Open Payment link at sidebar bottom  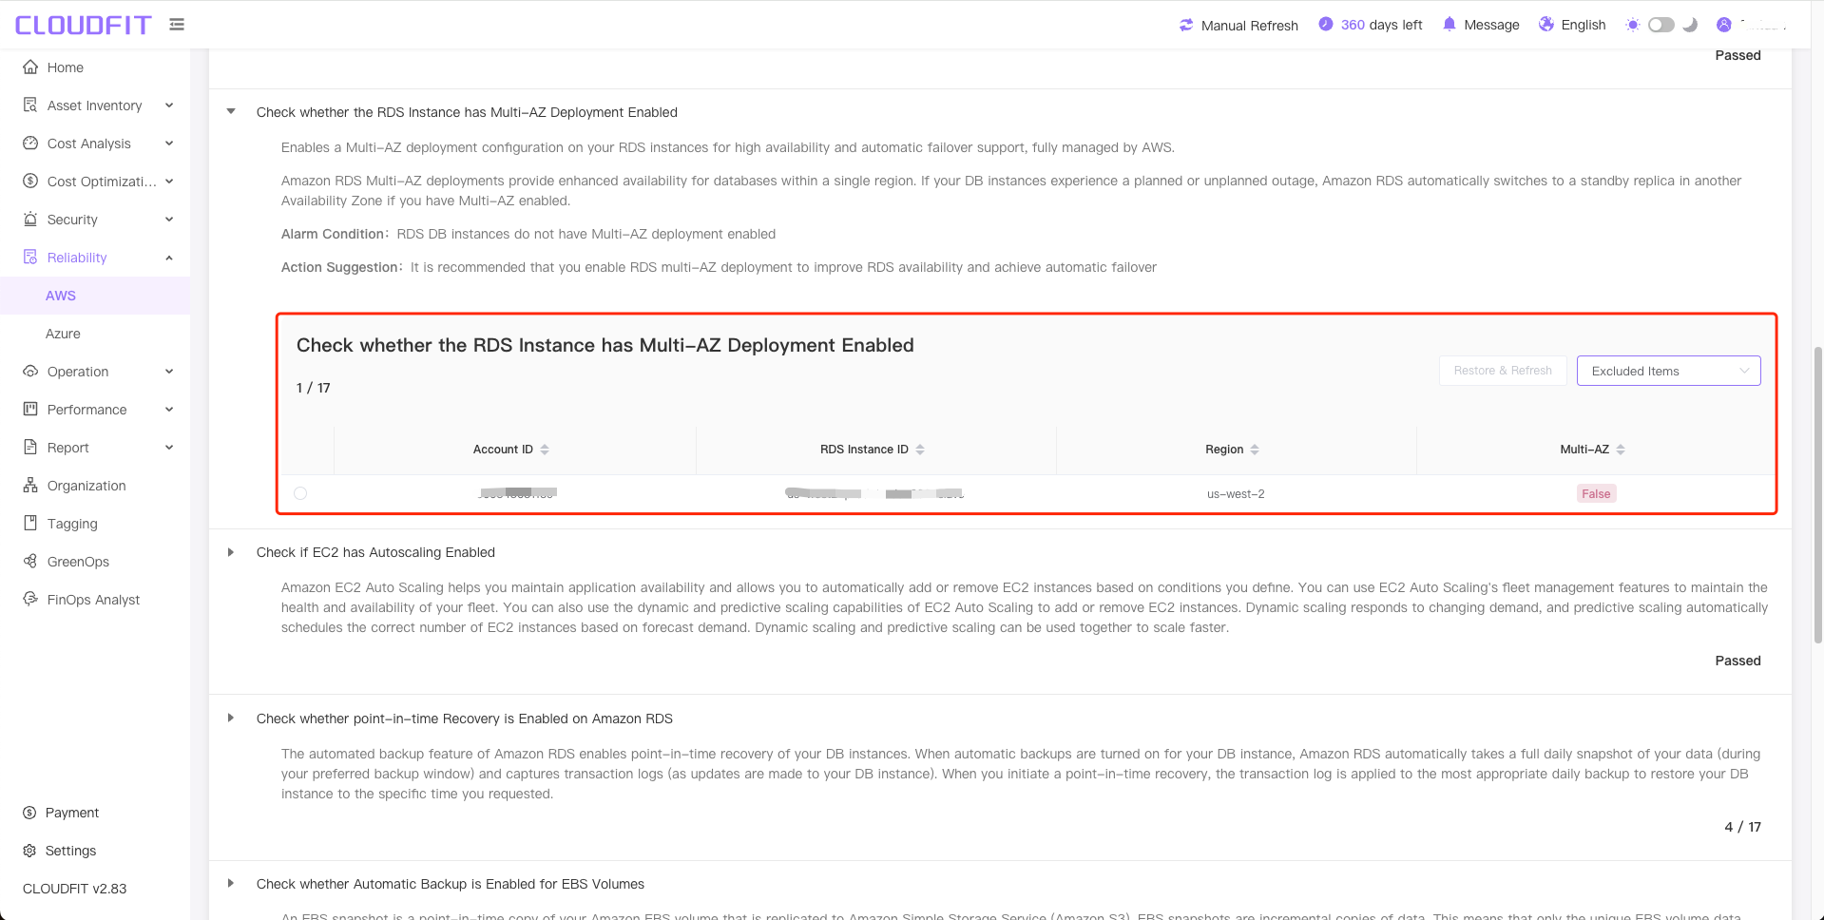coord(72,813)
